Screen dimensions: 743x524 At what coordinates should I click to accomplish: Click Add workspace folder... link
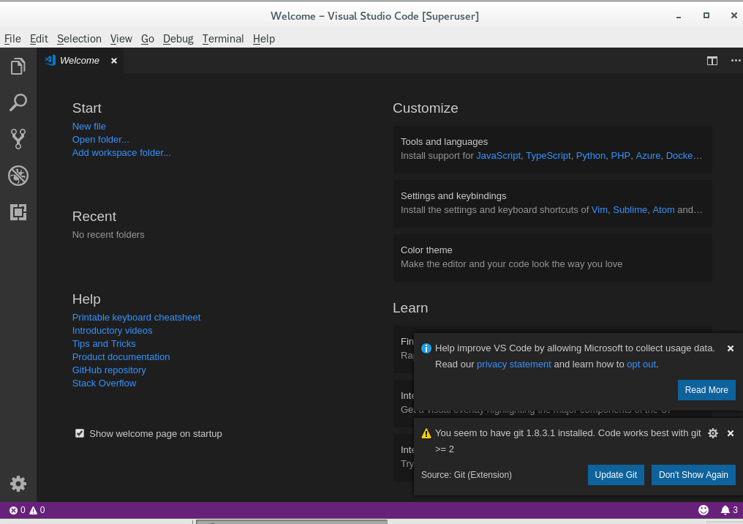(x=121, y=153)
